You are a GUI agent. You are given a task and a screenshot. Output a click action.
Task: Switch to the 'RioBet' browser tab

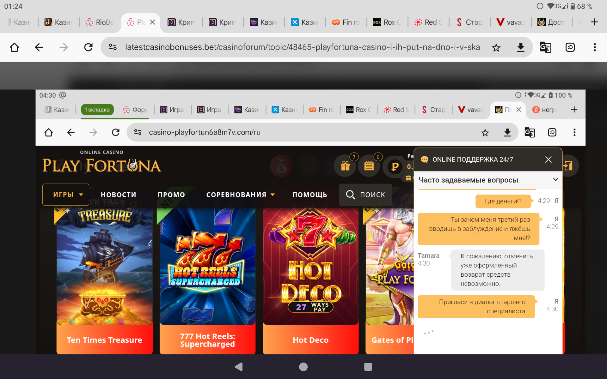pos(100,22)
